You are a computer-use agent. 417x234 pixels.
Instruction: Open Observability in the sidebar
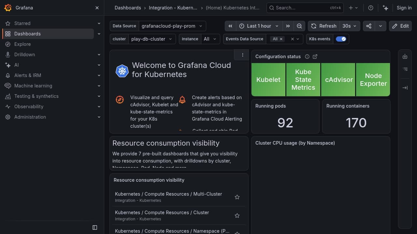[29, 107]
